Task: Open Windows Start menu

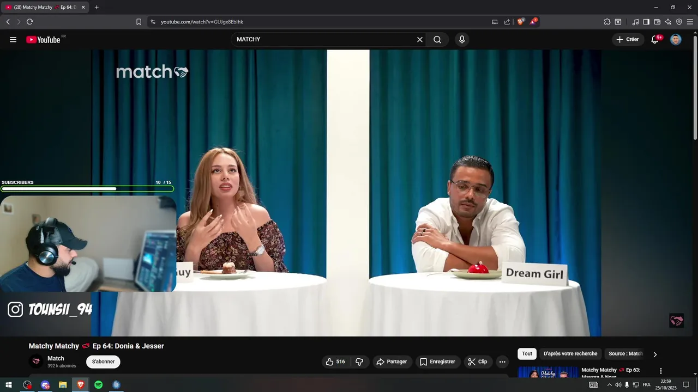Action: (9, 385)
